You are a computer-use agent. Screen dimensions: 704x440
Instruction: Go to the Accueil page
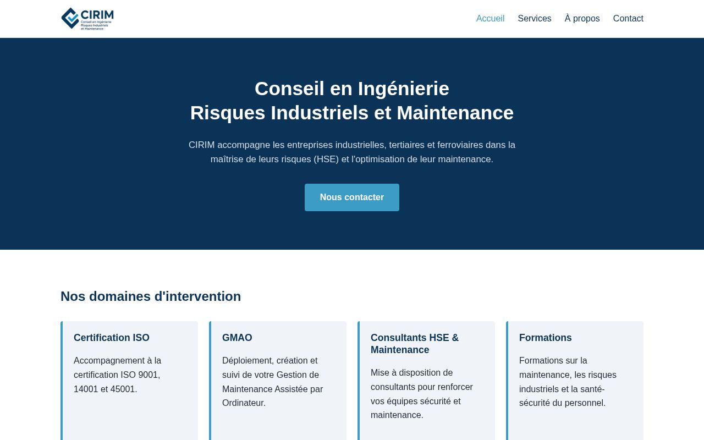(490, 19)
